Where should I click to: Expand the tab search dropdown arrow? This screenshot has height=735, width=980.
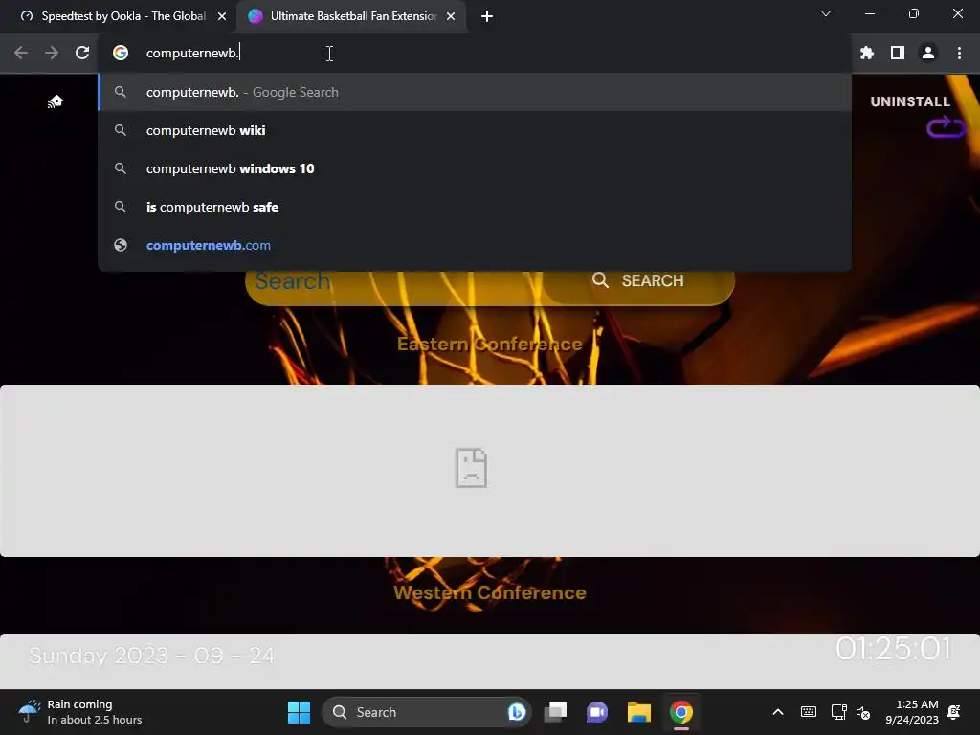[826, 13]
